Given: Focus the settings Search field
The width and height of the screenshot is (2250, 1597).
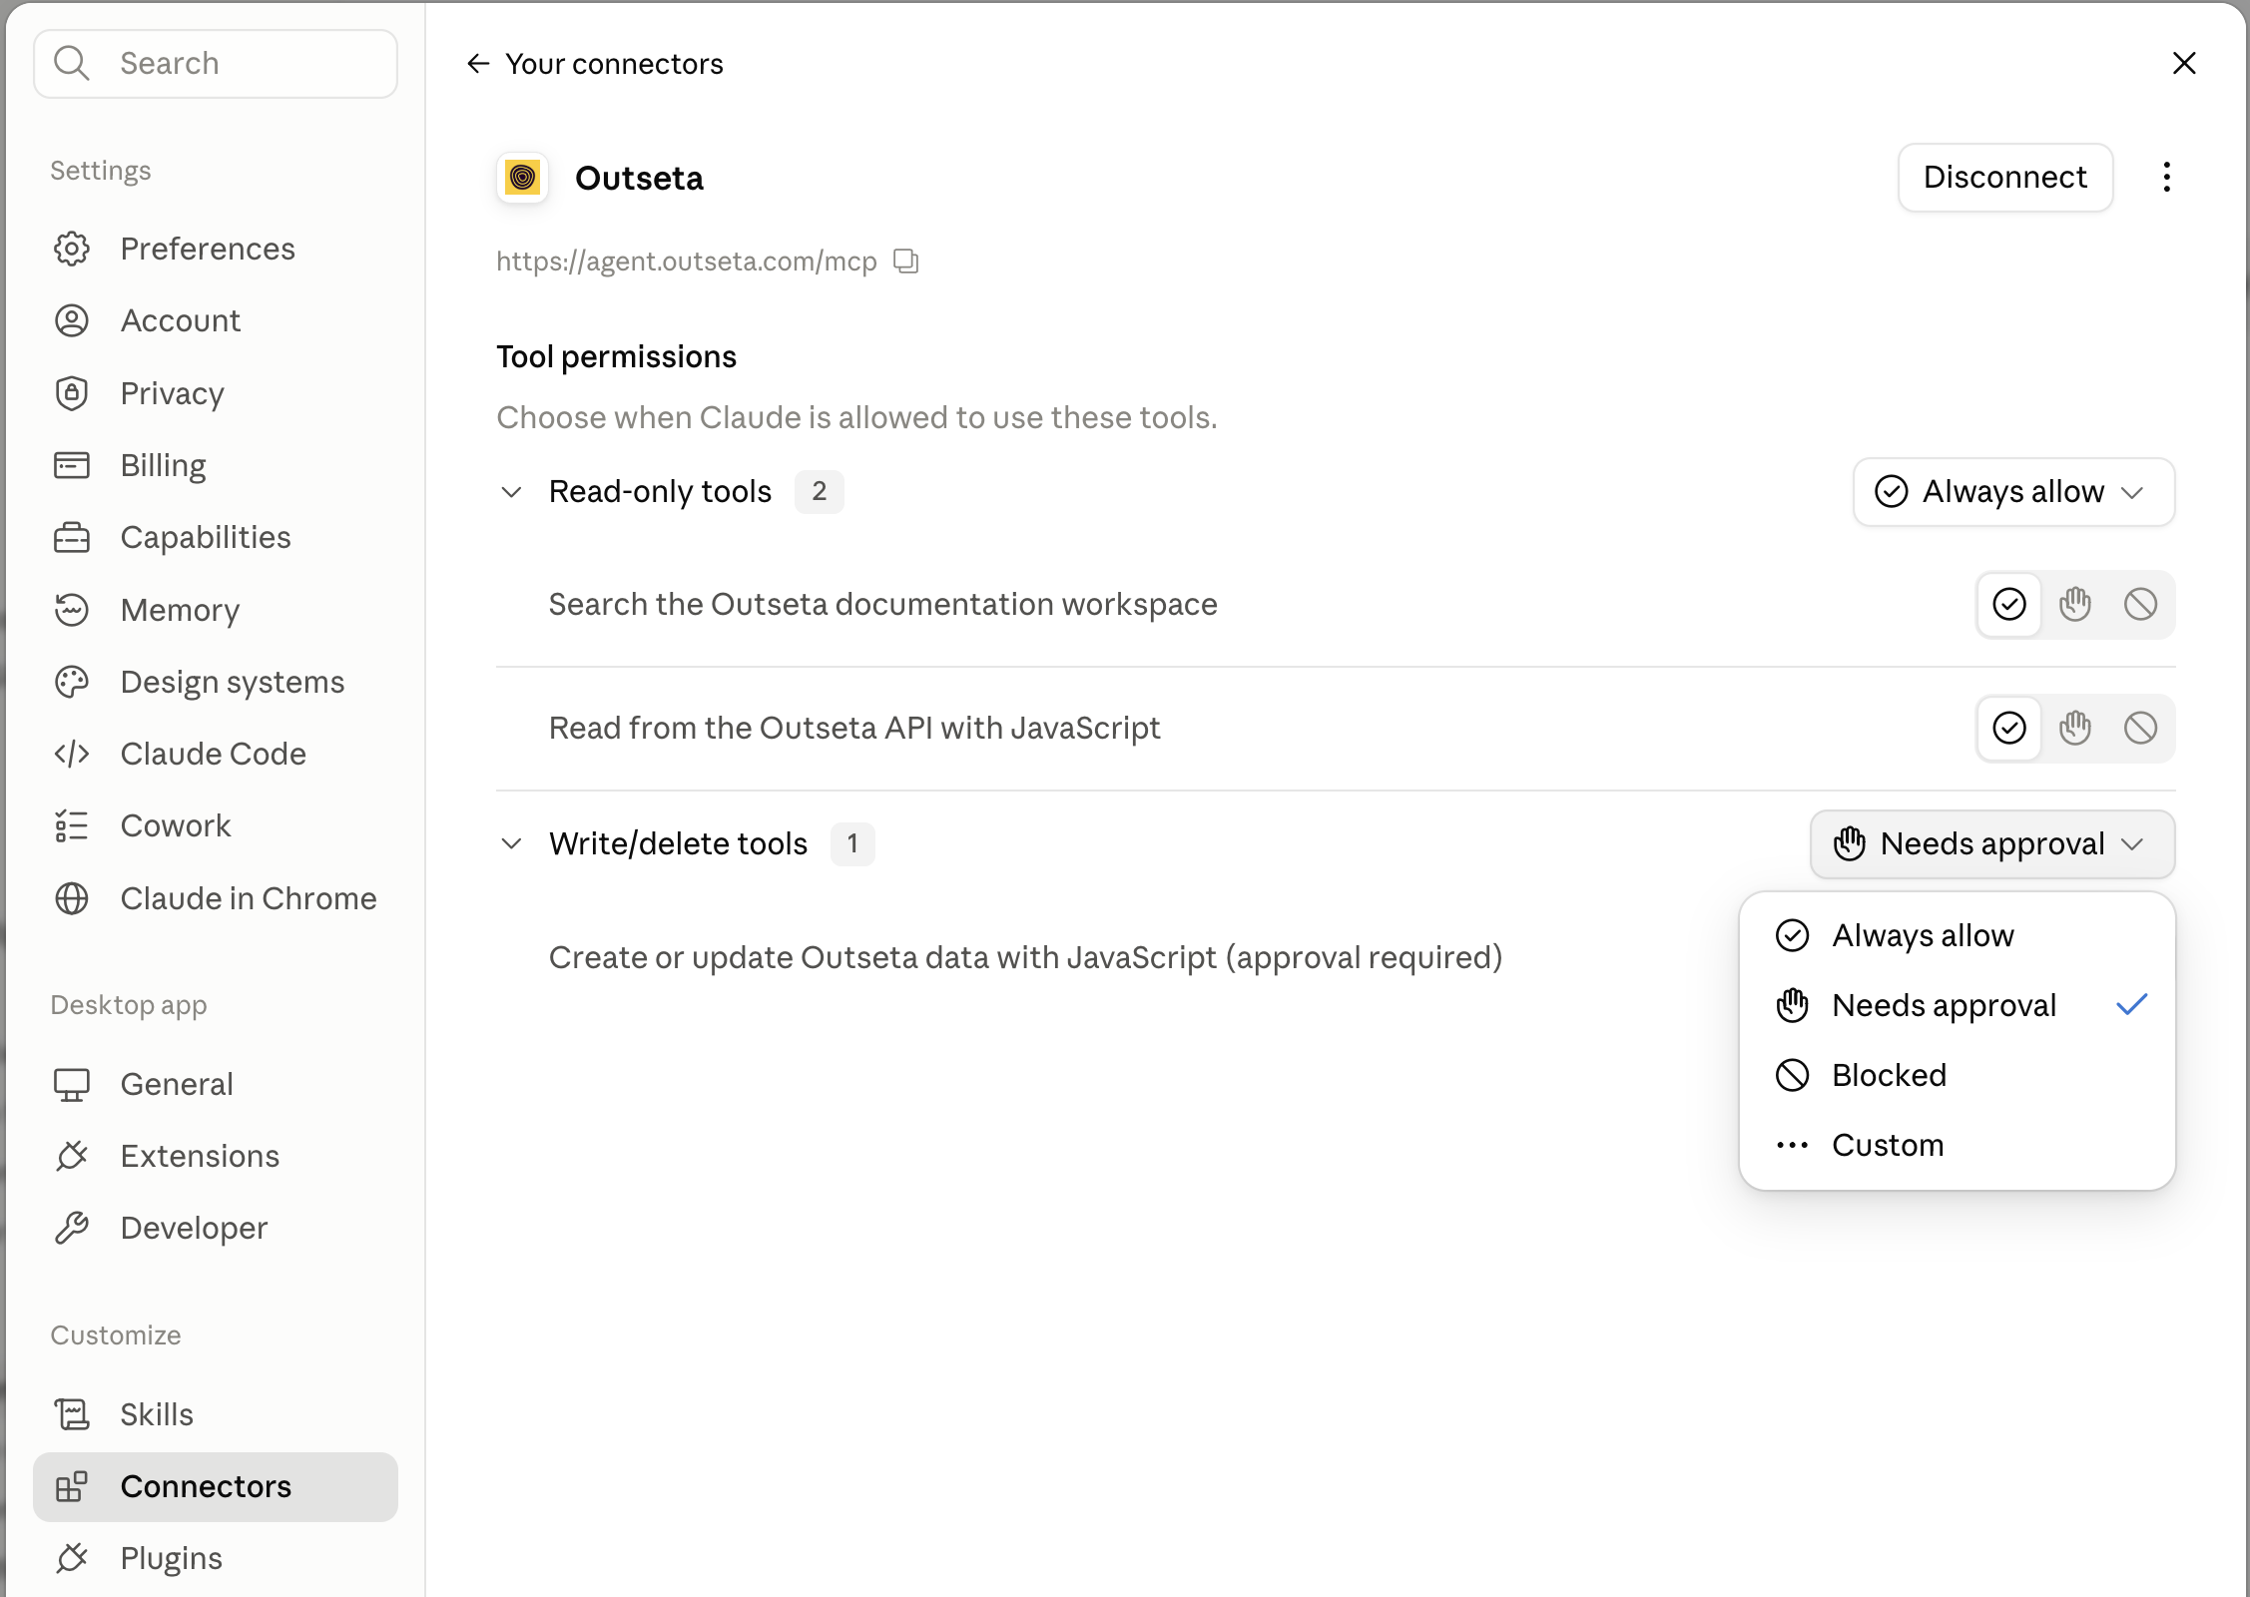Looking at the screenshot, I should tap(216, 63).
